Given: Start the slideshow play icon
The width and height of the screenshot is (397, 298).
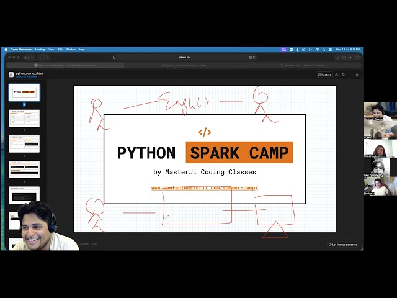Looking at the screenshot, I should tap(344, 74).
